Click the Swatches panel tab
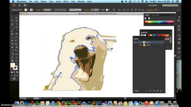The height and width of the screenshot is (107, 191). tap(144, 32)
